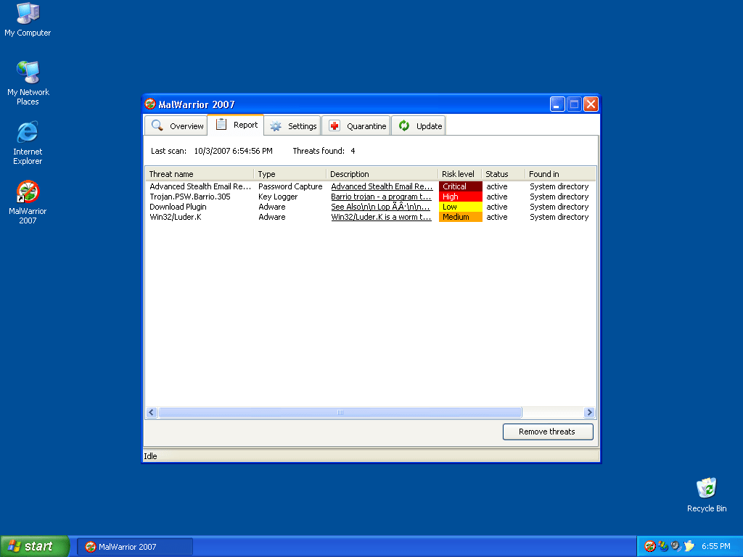Switch to the Report tab
The image size is (743, 557).
[237, 125]
